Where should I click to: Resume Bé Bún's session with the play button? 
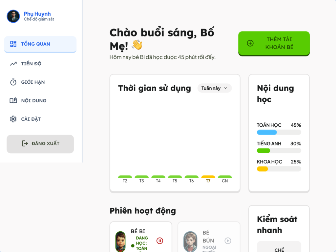[x=228, y=241]
